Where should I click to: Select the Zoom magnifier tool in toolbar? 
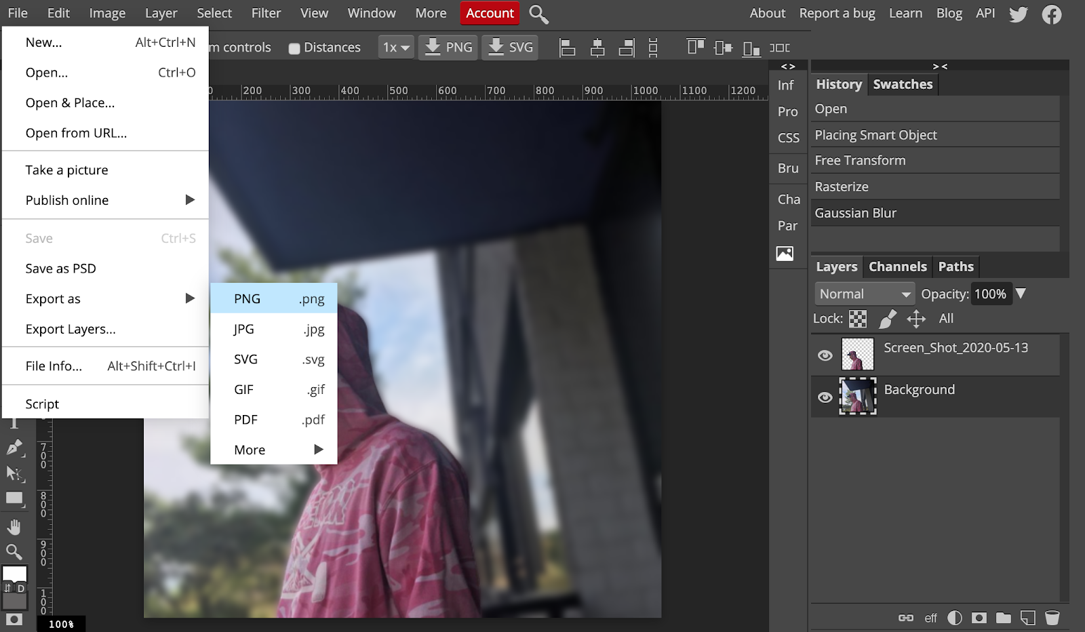14,552
